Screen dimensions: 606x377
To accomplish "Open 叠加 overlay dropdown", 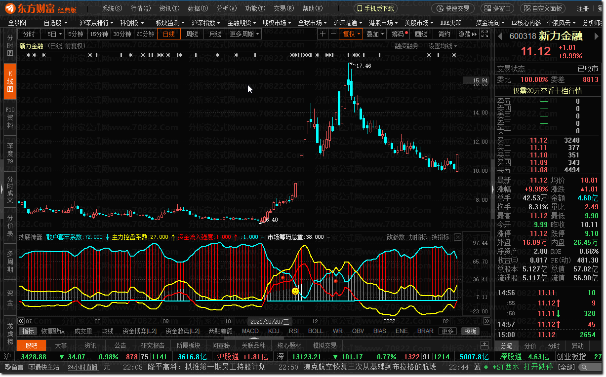I will pyautogui.click(x=375, y=34).
